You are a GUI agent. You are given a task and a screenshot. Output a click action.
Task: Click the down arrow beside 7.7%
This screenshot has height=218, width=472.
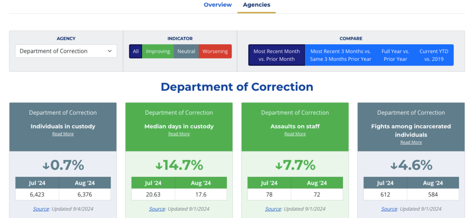pyautogui.click(x=278, y=165)
